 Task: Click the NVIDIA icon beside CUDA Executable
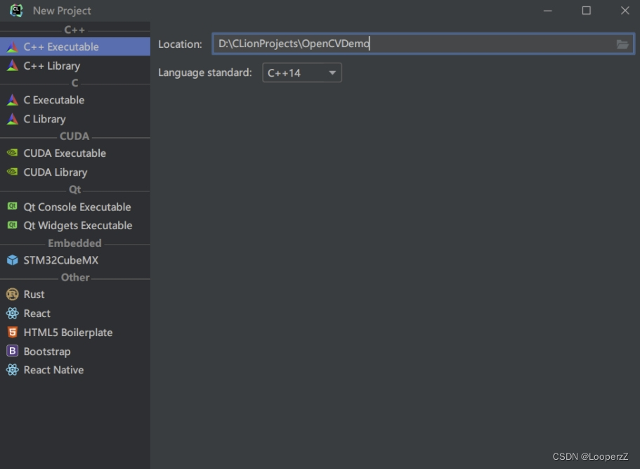point(12,153)
